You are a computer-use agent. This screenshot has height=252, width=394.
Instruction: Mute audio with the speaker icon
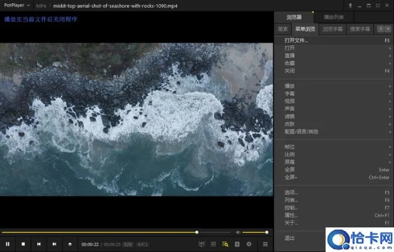[237, 232]
